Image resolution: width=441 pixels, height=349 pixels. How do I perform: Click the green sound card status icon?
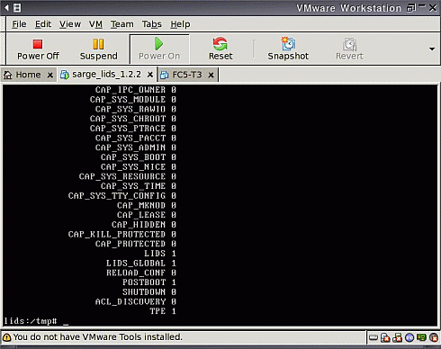[x=421, y=337]
